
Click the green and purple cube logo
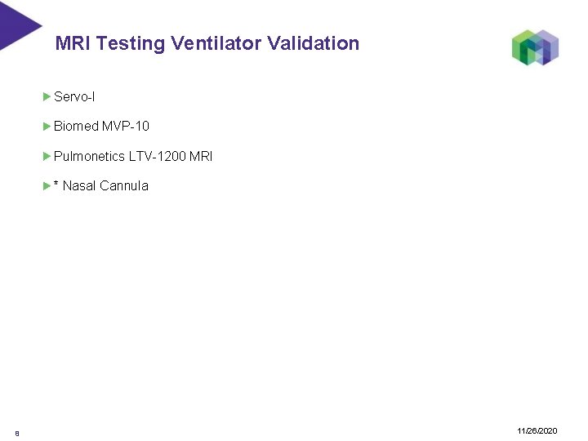click(x=535, y=47)
